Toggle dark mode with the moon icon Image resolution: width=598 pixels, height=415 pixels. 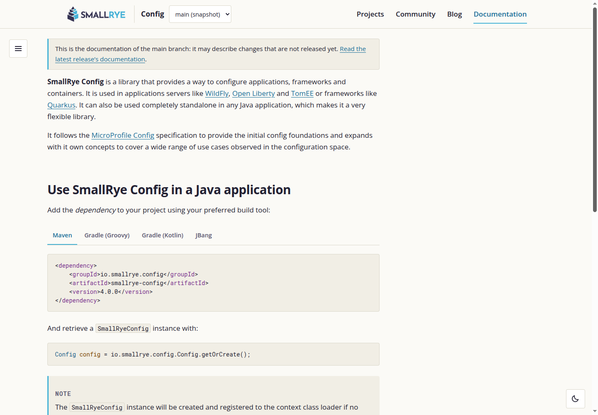(575, 399)
